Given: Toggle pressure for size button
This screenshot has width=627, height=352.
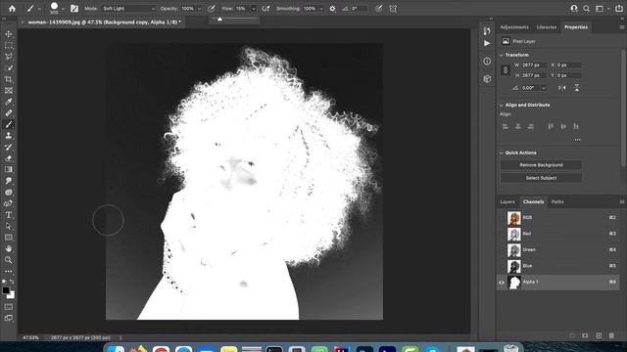Looking at the screenshot, I should [x=378, y=9].
